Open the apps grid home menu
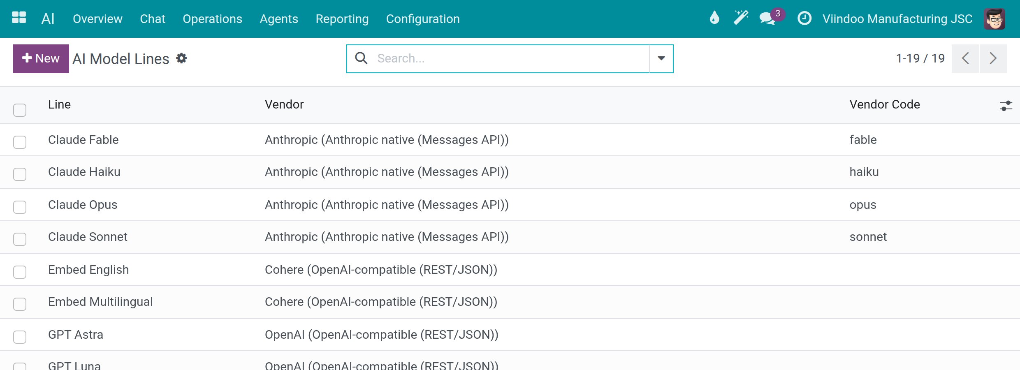Image resolution: width=1020 pixels, height=370 pixels. click(x=19, y=18)
